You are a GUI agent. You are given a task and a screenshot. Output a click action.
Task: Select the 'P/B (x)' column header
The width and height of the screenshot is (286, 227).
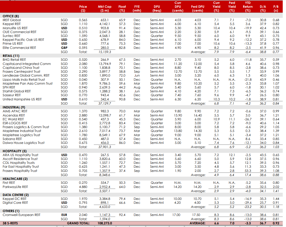click(276, 9)
